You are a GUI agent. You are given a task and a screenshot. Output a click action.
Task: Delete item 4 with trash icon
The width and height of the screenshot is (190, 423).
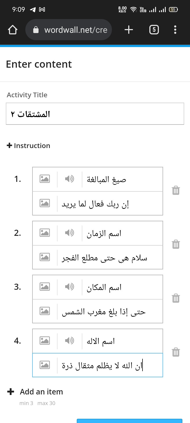click(176, 352)
